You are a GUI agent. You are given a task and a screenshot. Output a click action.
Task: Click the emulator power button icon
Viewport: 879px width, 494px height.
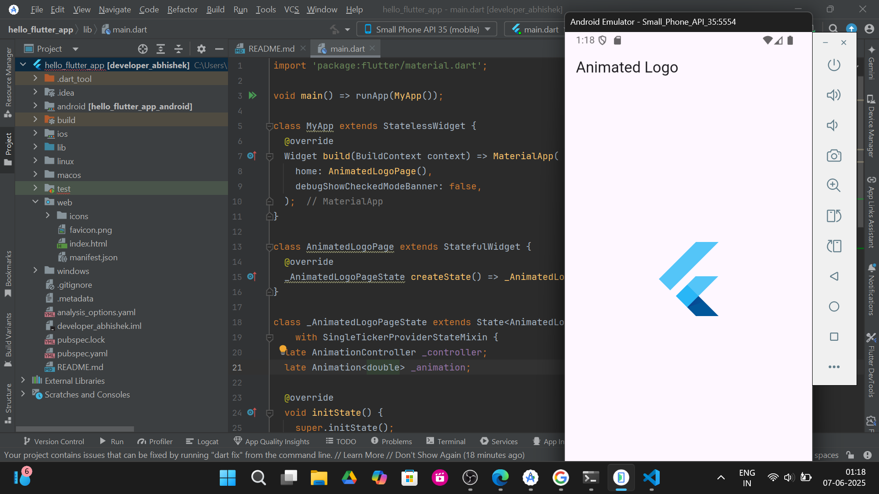point(834,64)
